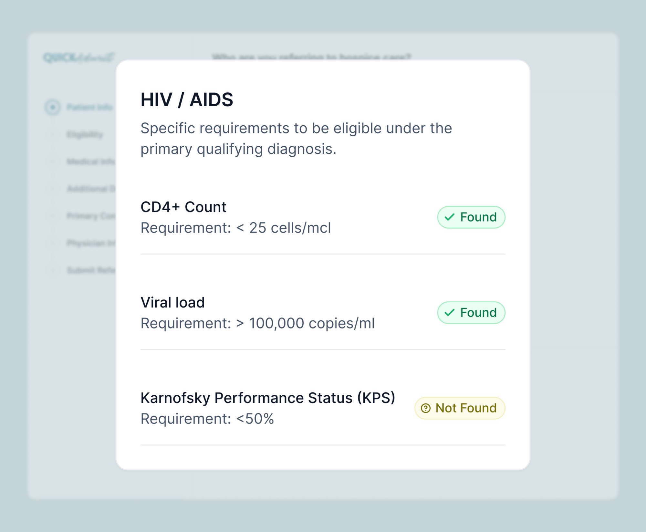Click the Patient Info step indicator icon
646x532 pixels.
pyautogui.click(x=53, y=108)
